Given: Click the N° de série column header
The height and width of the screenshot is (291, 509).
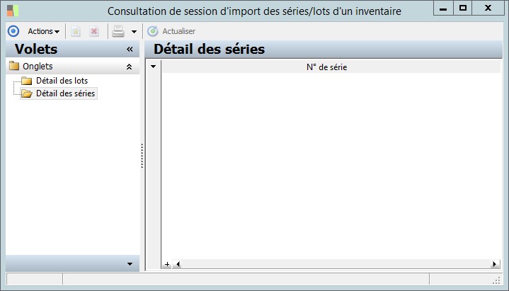Looking at the screenshot, I should click(326, 67).
